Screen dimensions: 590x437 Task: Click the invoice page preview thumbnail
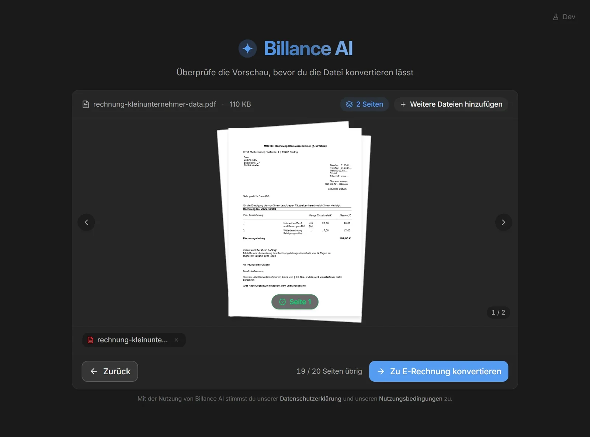click(x=295, y=222)
